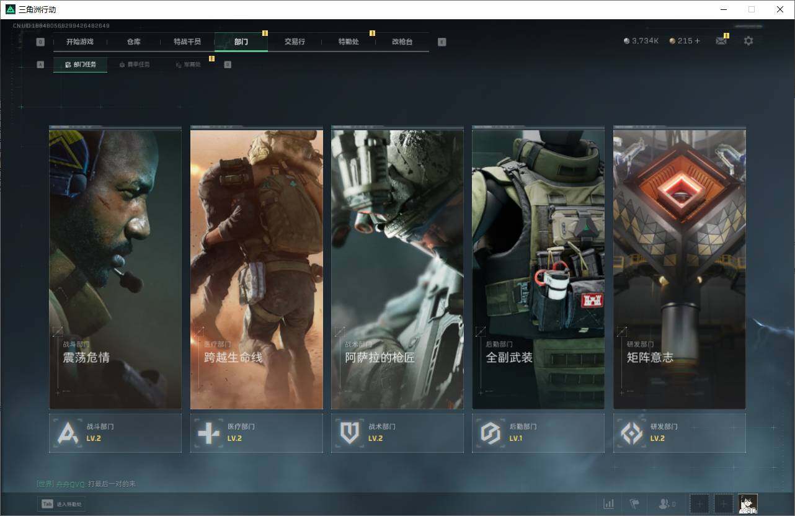Image resolution: width=795 pixels, height=516 pixels.
Task: Switch to the 仓库 tab
Action: tap(133, 42)
